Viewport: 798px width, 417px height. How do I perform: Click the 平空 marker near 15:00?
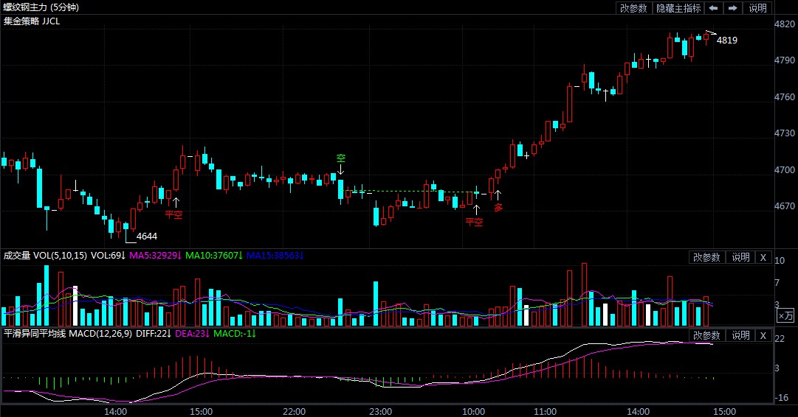[173, 214]
